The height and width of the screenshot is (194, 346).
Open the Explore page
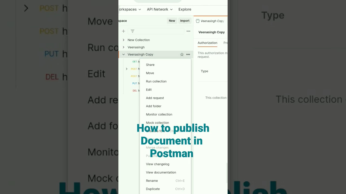click(x=185, y=9)
